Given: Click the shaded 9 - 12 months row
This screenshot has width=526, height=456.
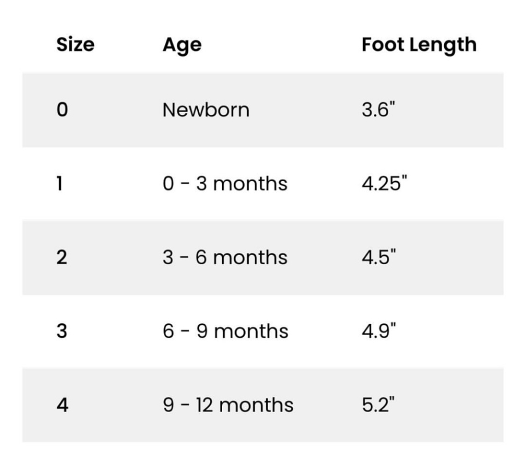Looking at the screenshot, I should point(263,404).
